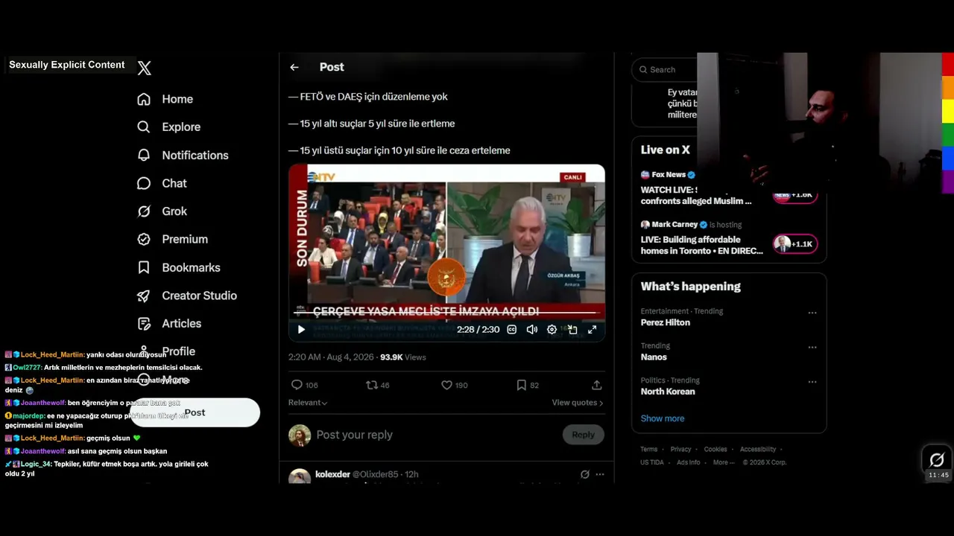Open video settings gear

point(552,329)
